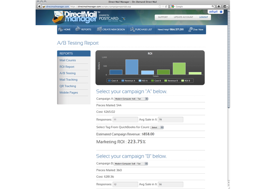Click the ROI B legend swatch

coord(183,81)
